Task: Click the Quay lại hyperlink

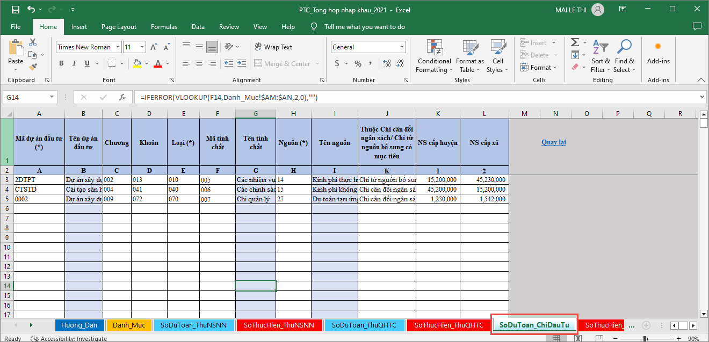Action: coord(553,142)
